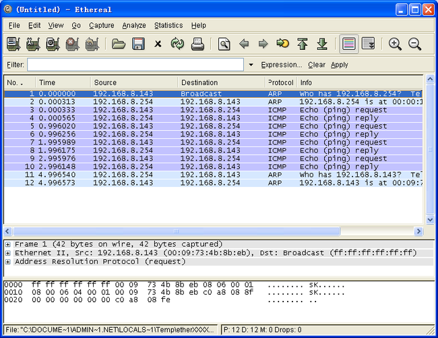The image size is (438, 338).
Task: Sort by Destination column header
Action: coord(221,83)
